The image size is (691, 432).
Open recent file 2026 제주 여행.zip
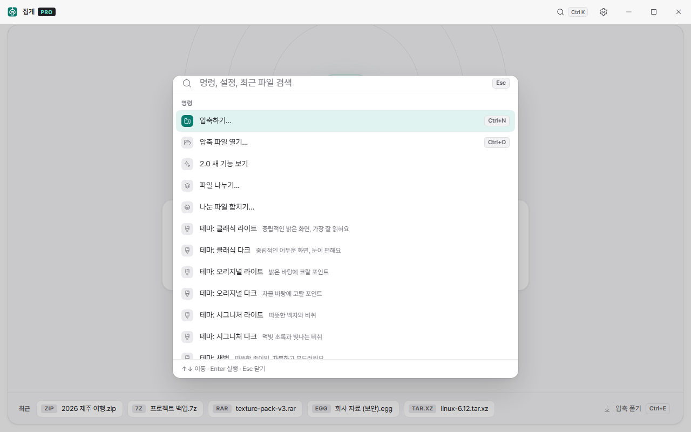79,409
